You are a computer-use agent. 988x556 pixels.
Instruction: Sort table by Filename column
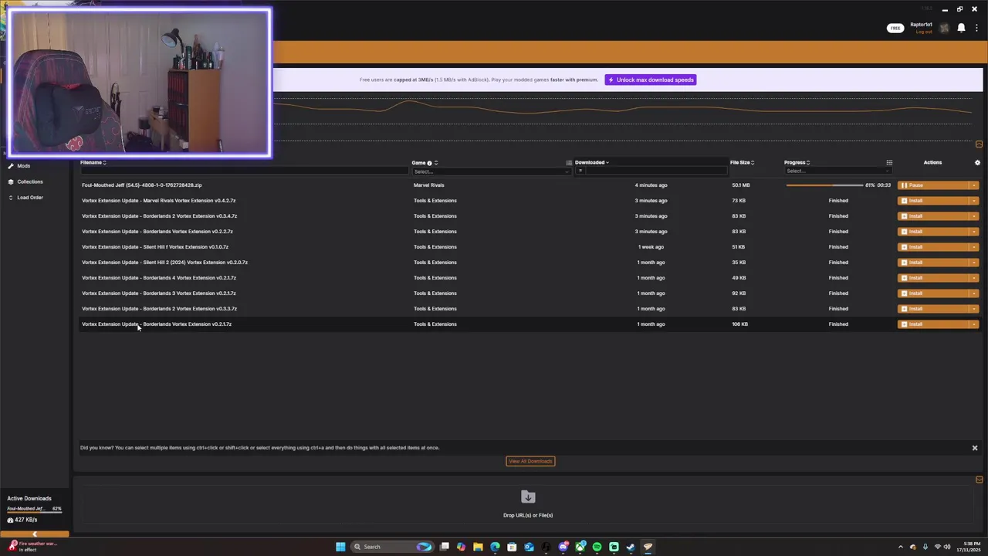point(93,162)
